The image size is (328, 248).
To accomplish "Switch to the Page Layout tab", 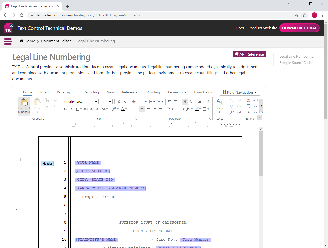I will [66, 92].
